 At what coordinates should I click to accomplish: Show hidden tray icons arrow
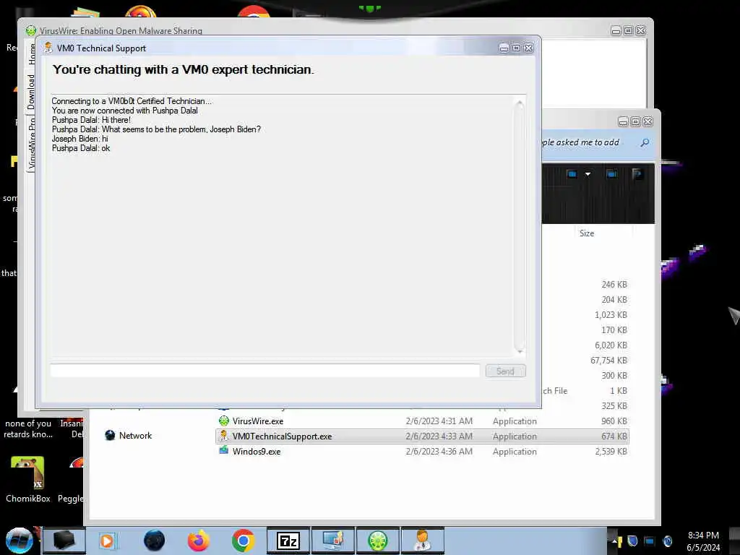[614, 541]
